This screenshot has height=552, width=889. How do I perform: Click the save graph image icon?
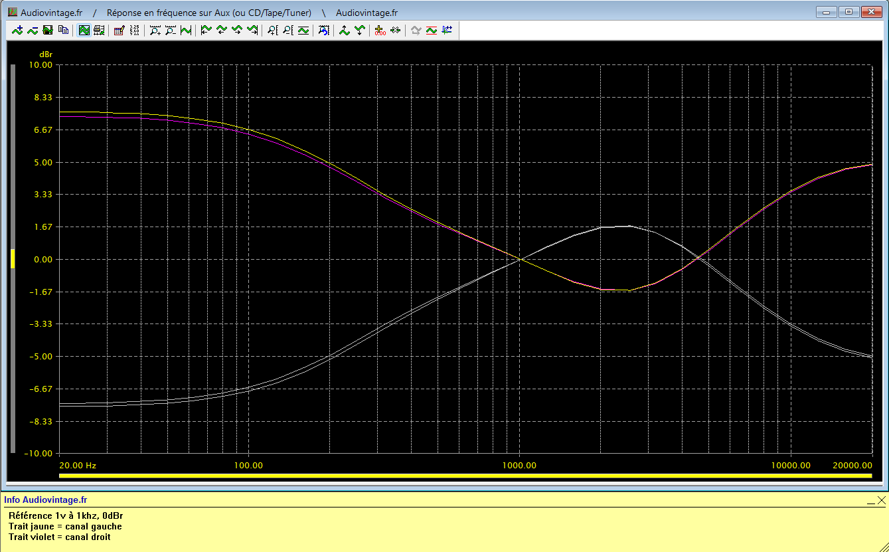[48, 30]
